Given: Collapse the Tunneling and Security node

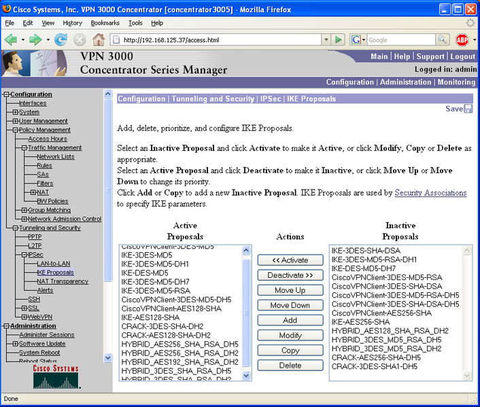Looking at the screenshot, I should 16,228.
